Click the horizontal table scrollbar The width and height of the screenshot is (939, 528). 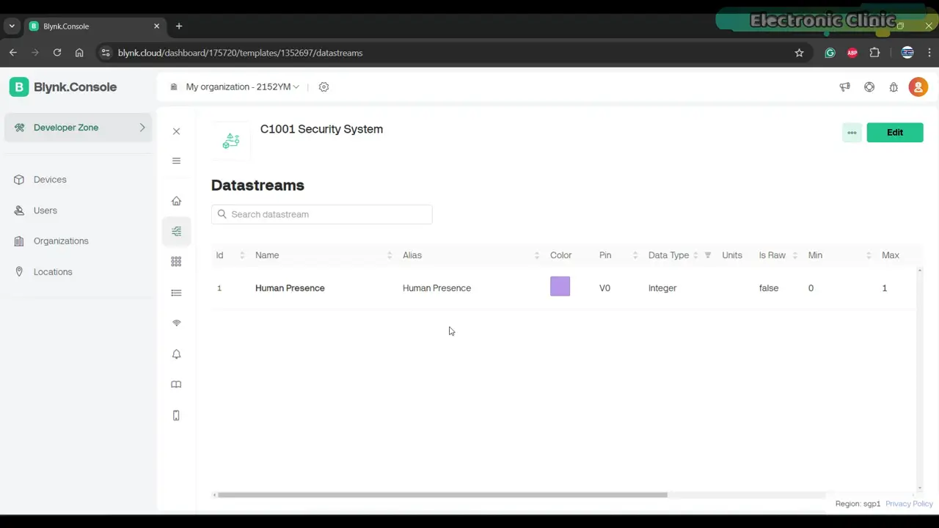[x=442, y=495]
